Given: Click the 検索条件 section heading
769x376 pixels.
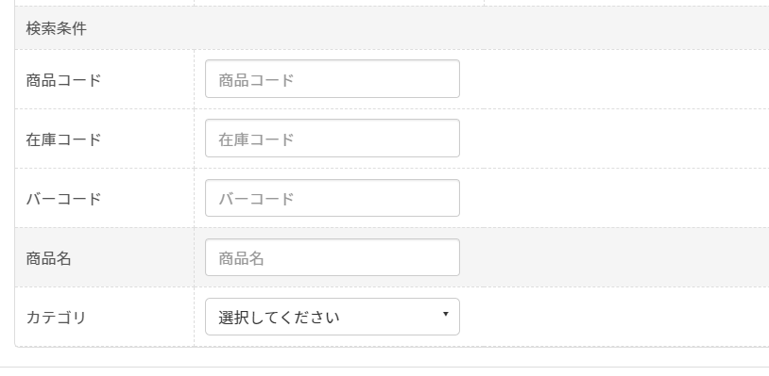Looking at the screenshot, I should (57, 28).
